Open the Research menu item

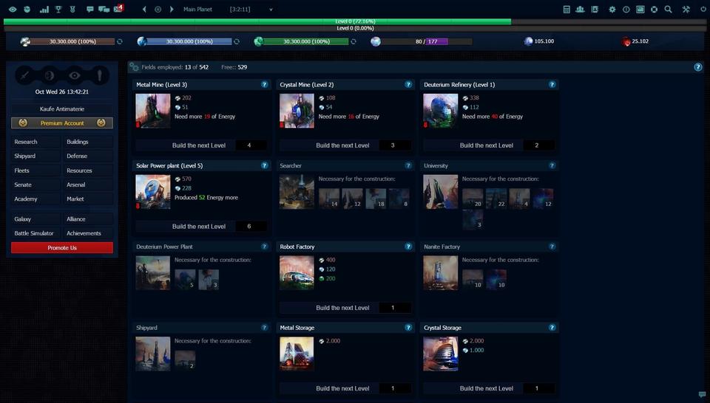26,142
